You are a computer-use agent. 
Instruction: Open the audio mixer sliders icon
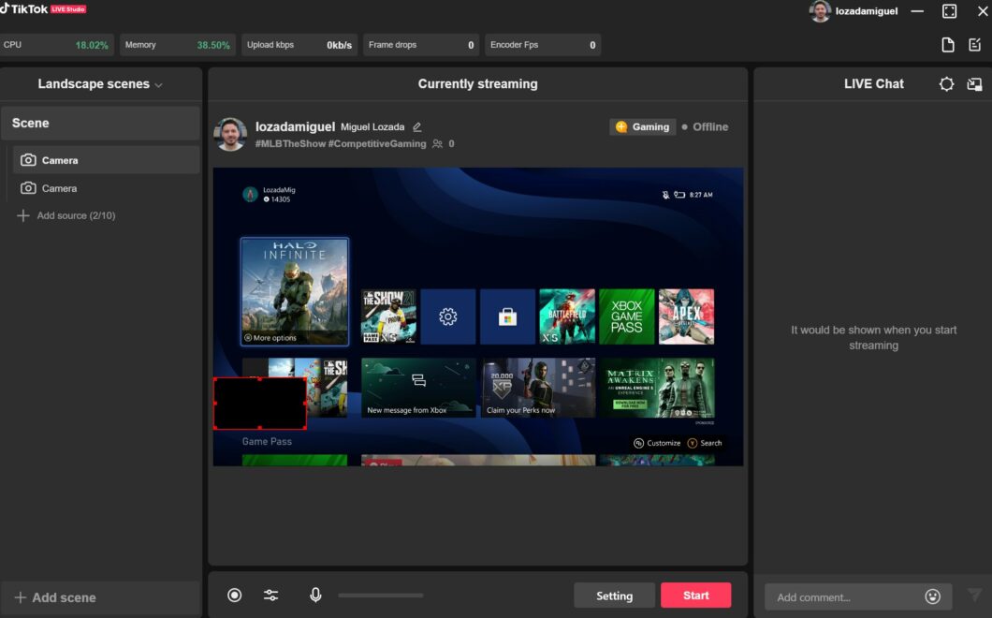tap(270, 596)
